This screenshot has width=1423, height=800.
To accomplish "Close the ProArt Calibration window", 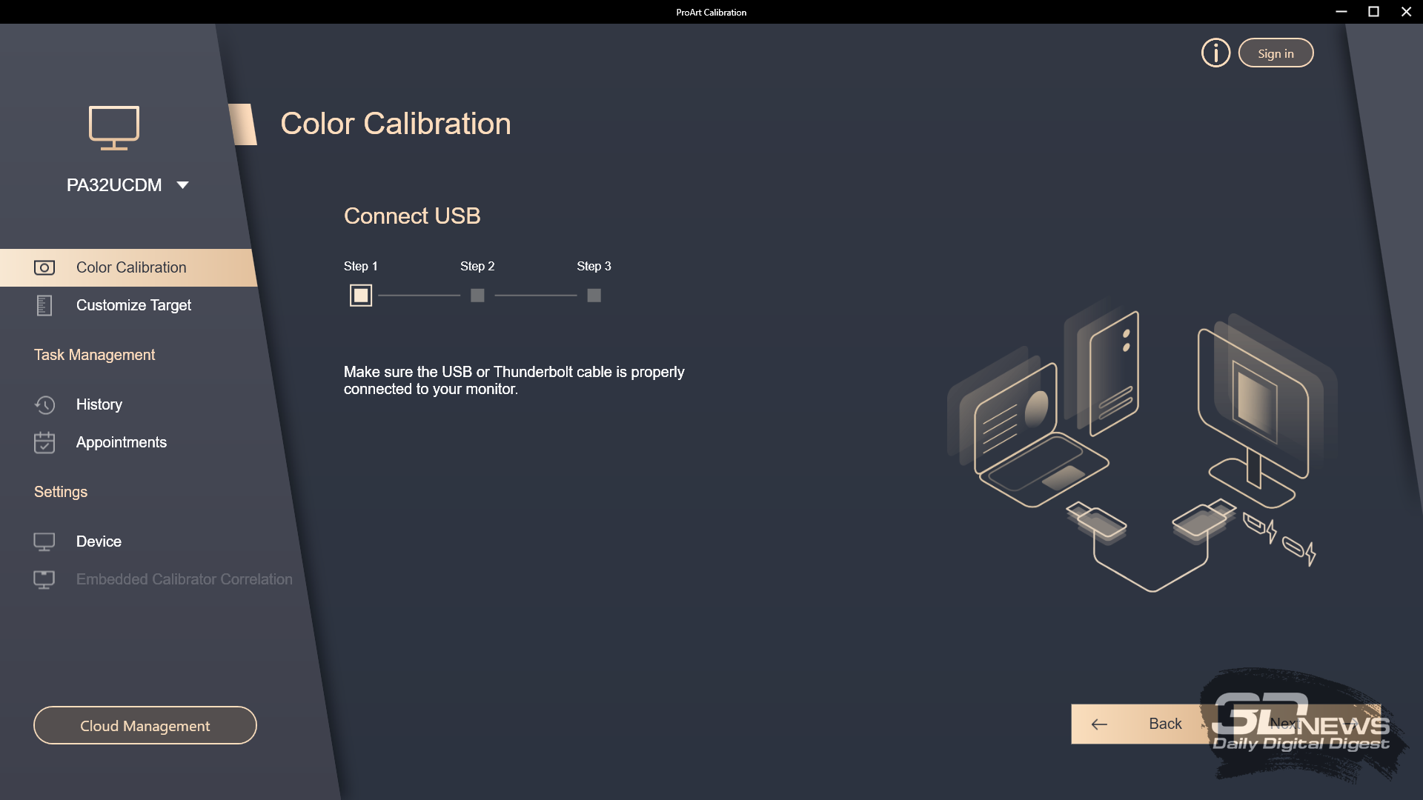I will (1406, 12).
